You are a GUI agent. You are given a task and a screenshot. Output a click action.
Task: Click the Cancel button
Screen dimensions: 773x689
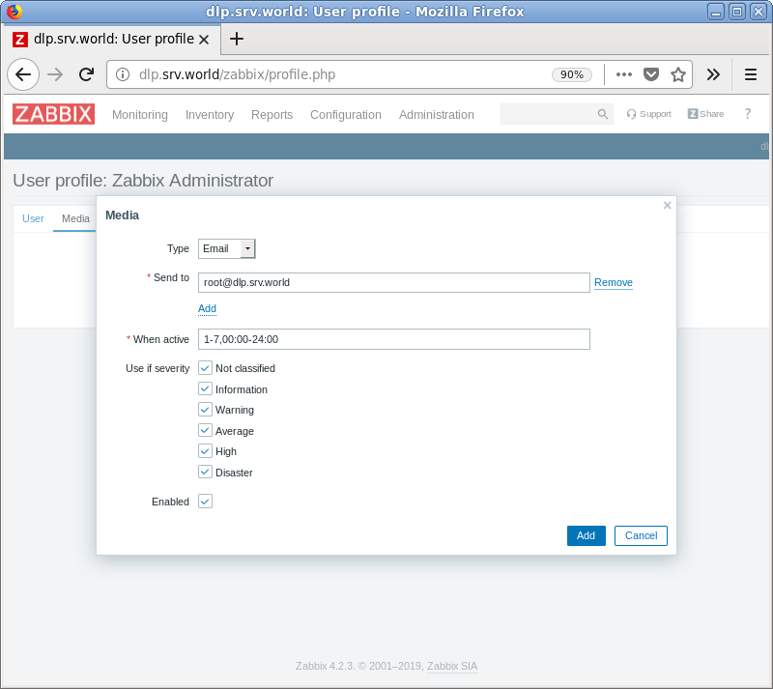[x=641, y=535]
